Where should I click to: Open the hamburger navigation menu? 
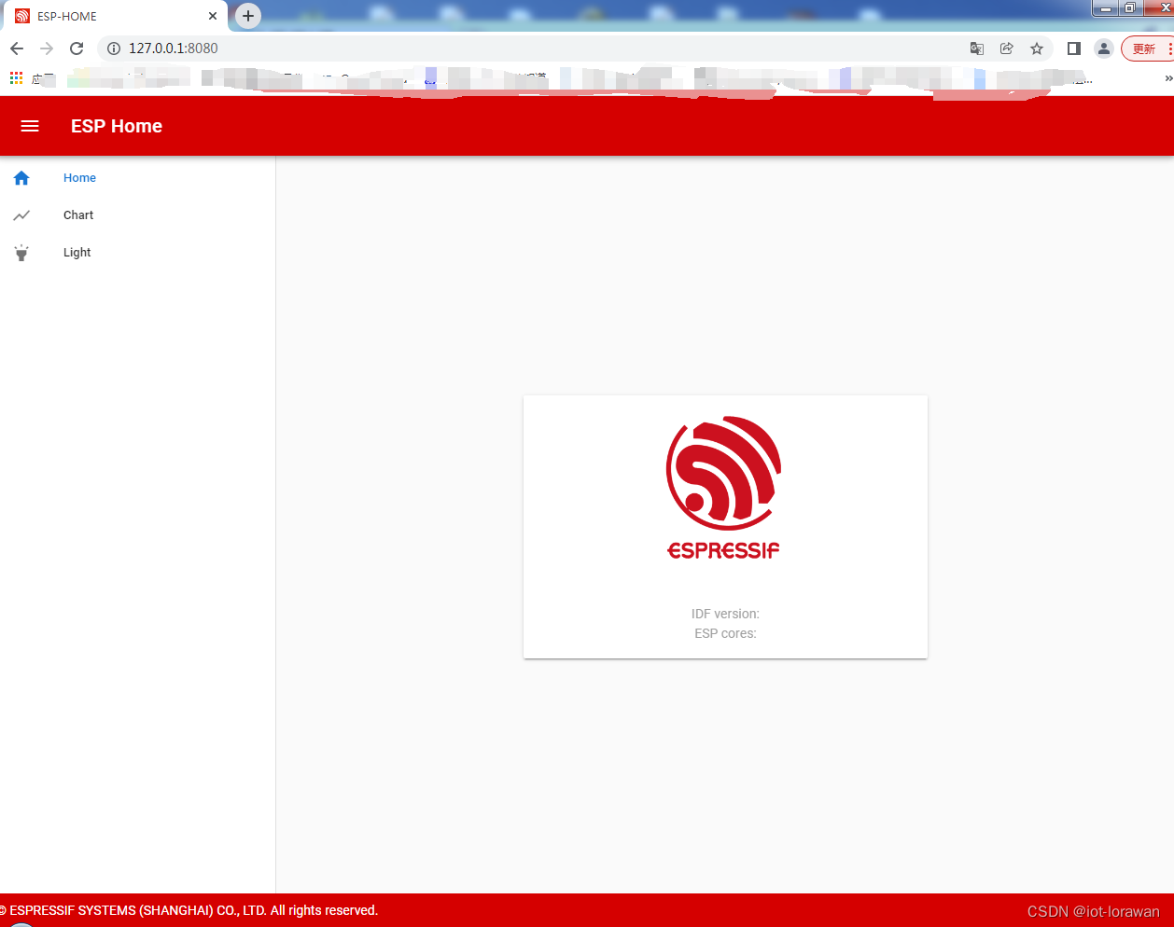click(x=29, y=126)
